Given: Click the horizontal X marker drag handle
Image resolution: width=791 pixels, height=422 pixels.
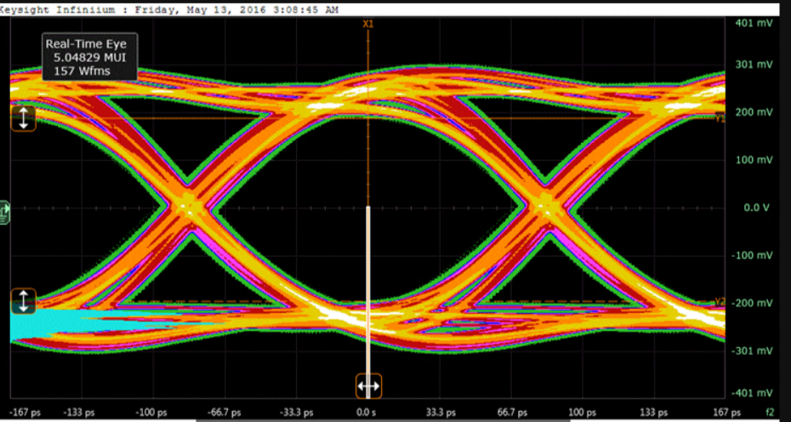Looking at the screenshot, I should point(367,386).
